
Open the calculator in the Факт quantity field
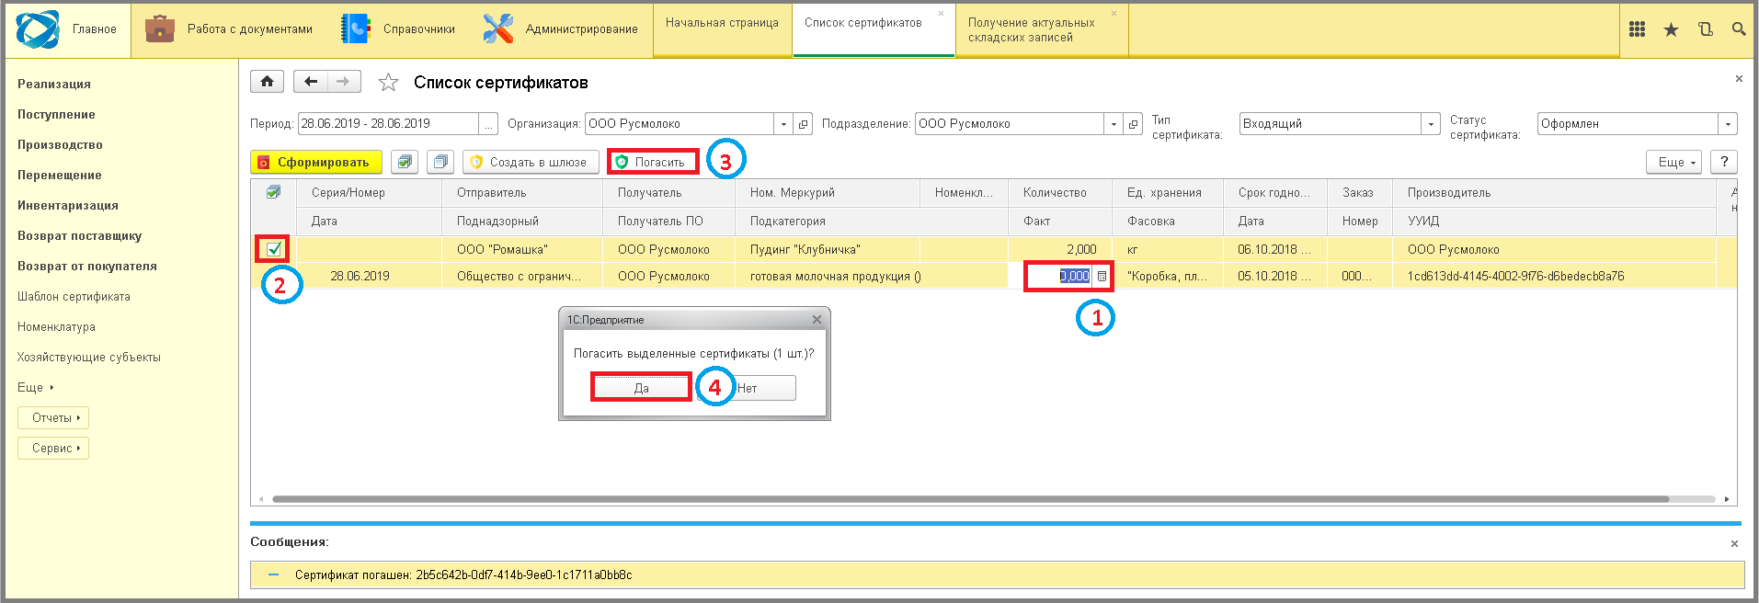pyautogui.click(x=1102, y=276)
